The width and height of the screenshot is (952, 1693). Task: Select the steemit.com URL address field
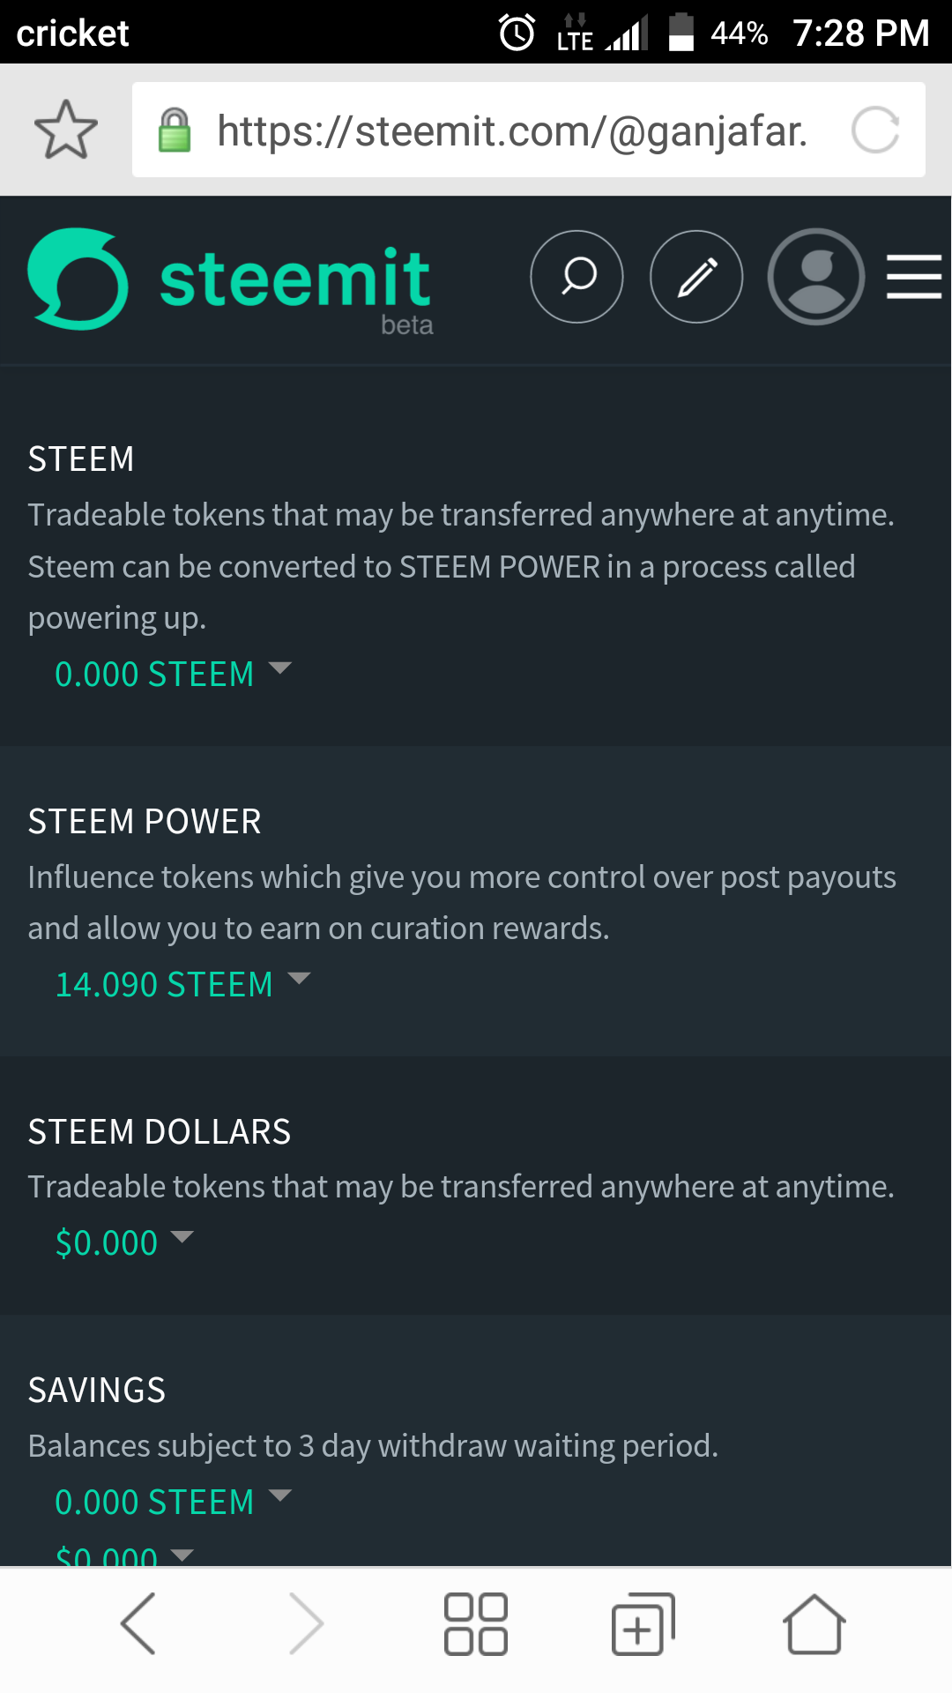pyautogui.click(x=529, y=130)
